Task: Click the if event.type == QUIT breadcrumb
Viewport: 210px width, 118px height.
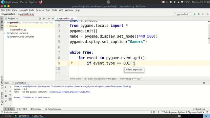Action: click(131, 79)
